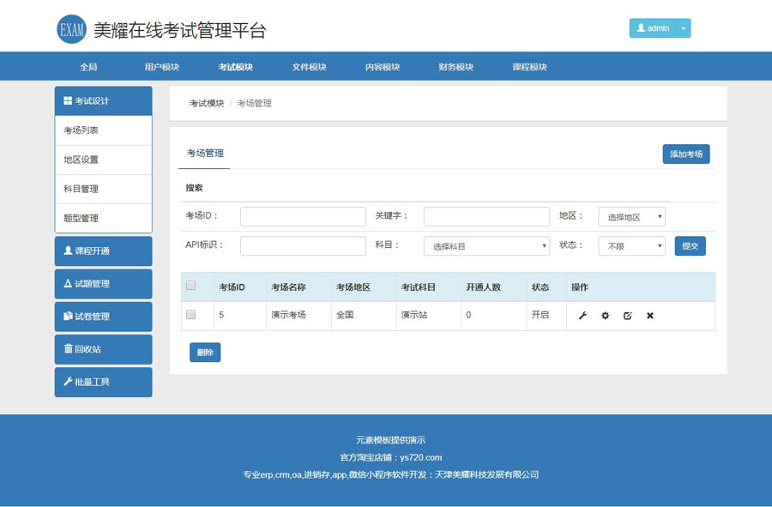Viewport: 772px width, 507px height.
Task: Click the X delete icon in 演示考场 row
Action: (650, 316)
